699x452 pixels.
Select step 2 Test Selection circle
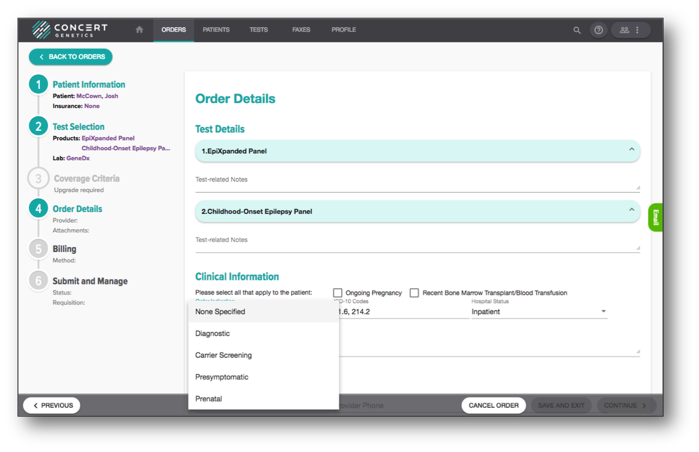[39, 127]
